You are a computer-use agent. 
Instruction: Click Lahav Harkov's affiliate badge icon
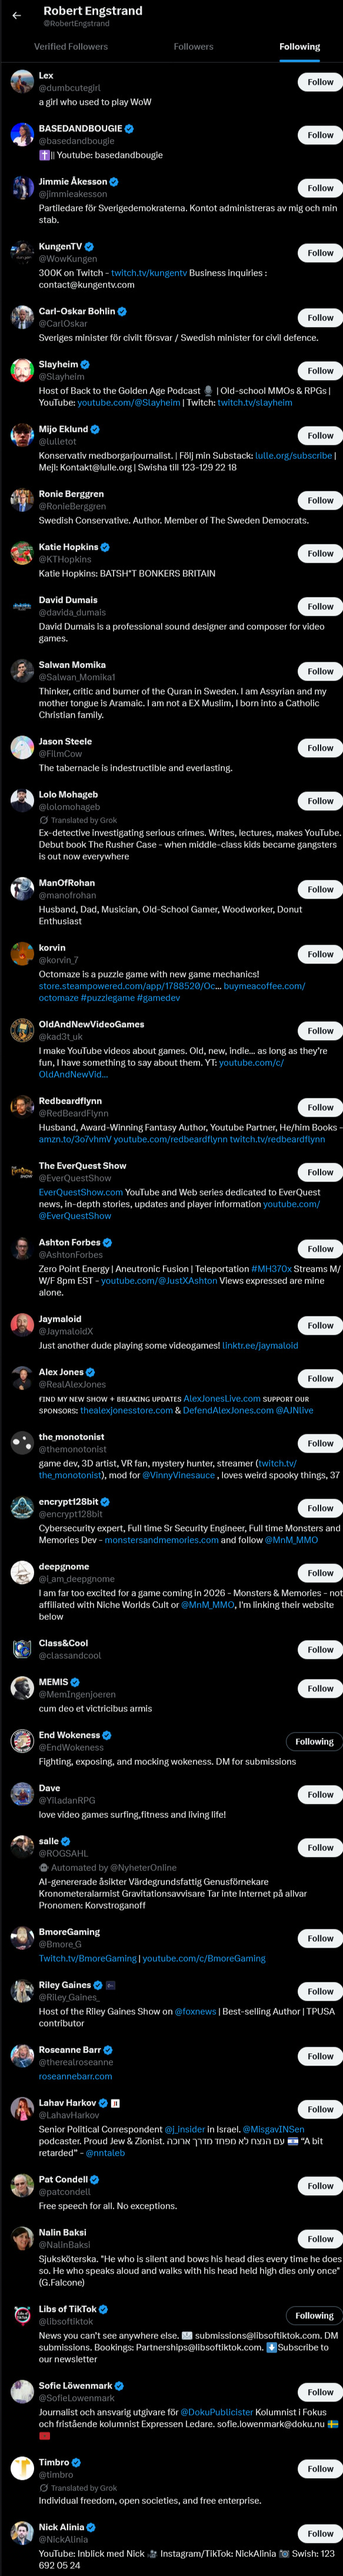[x=115, y=2102]
